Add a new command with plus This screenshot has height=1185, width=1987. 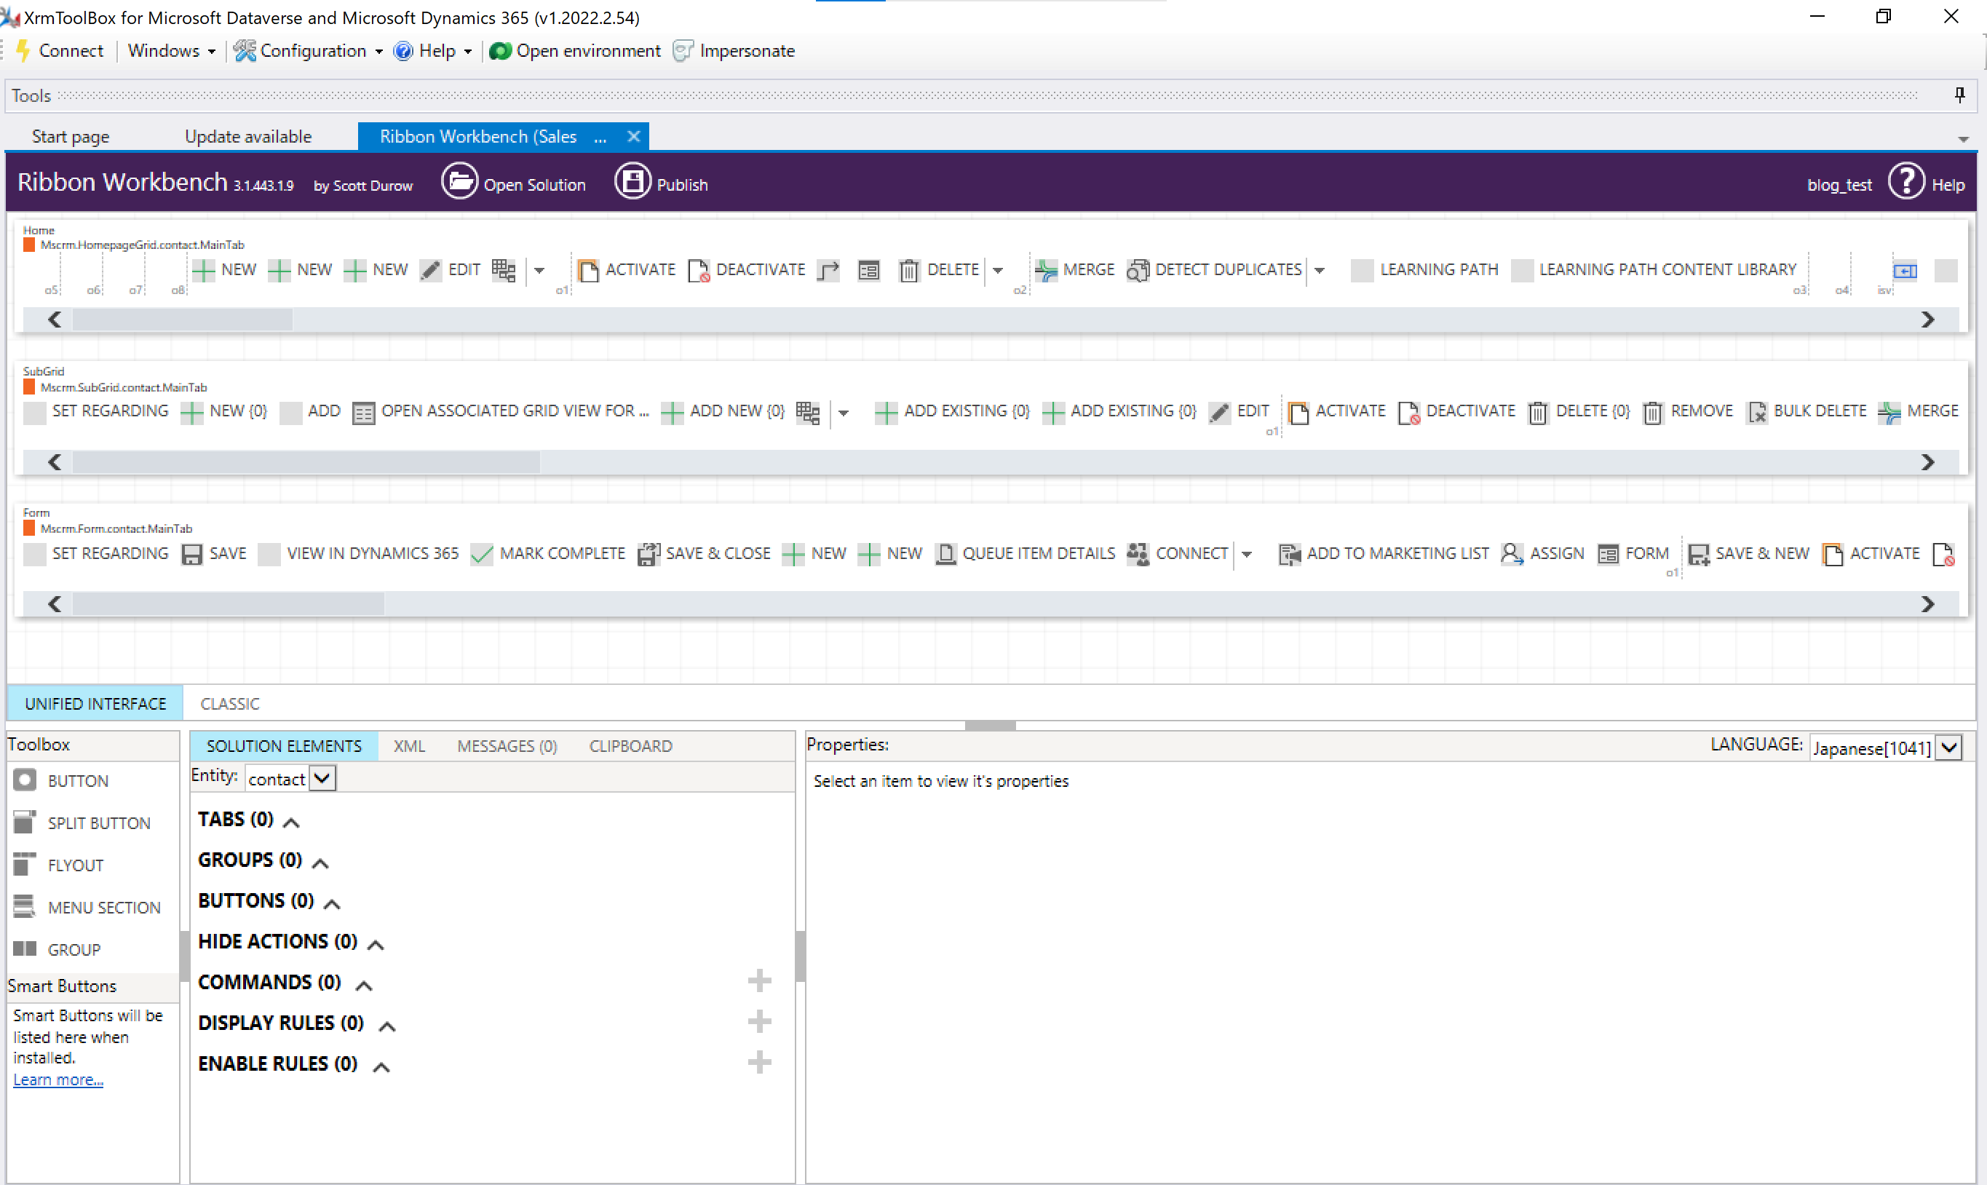click(x=759, y=980)
